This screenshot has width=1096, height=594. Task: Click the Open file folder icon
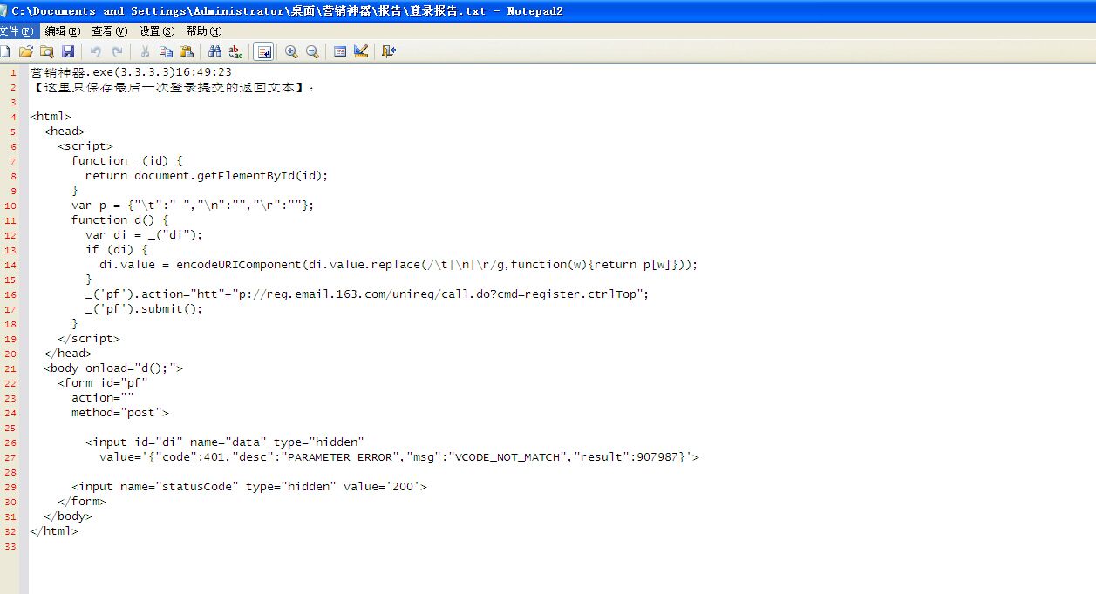coord(26,52)
